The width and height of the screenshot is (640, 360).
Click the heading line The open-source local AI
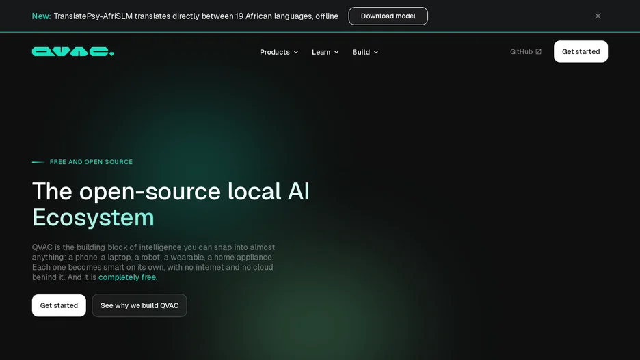tap(171, 191)
